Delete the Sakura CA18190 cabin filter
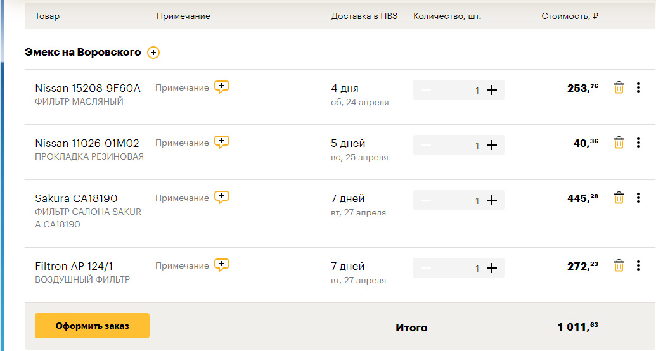This screenshot has height=351, width=656. pyautogui.click(x=619, y=198)
